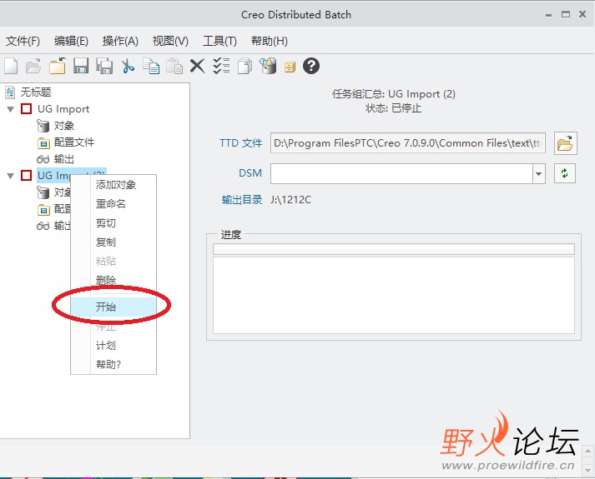Click the 进度 progress bar
The image size is (595, 479).
394,249
